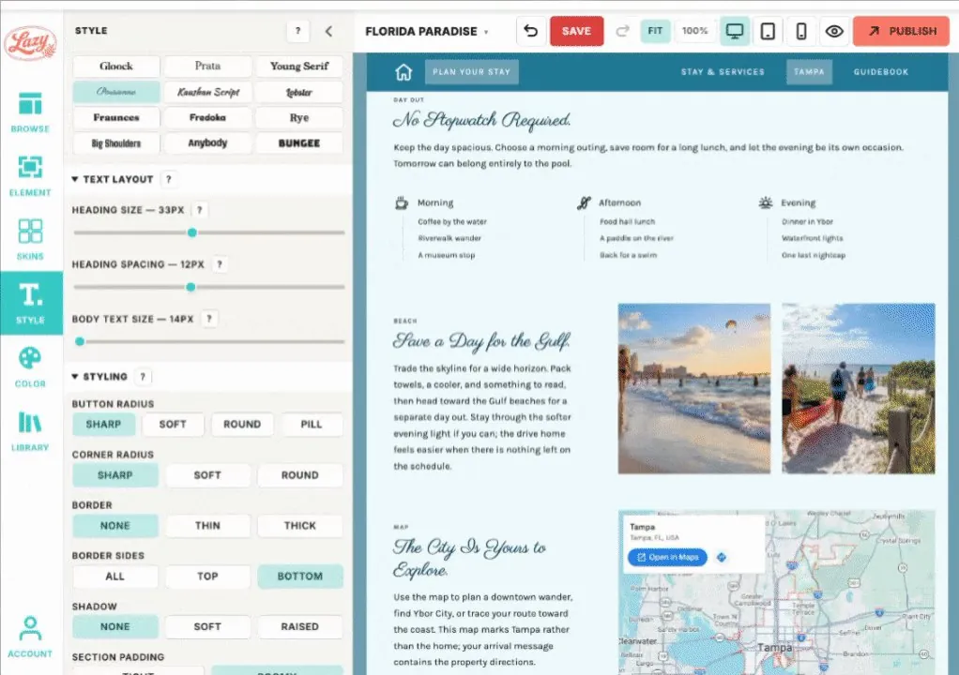
Task: Set border to Thin
Action: [207, 525]
